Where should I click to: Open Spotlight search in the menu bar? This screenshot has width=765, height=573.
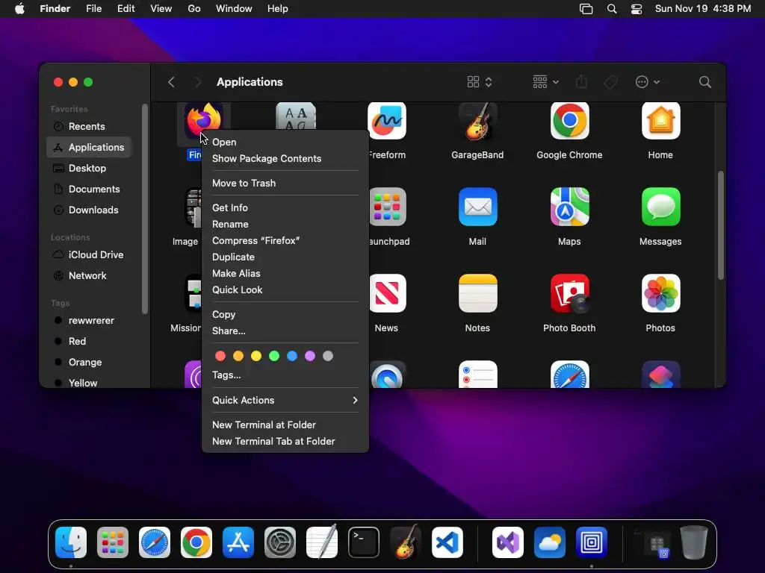pyautogui.click(x=611, y=9)
